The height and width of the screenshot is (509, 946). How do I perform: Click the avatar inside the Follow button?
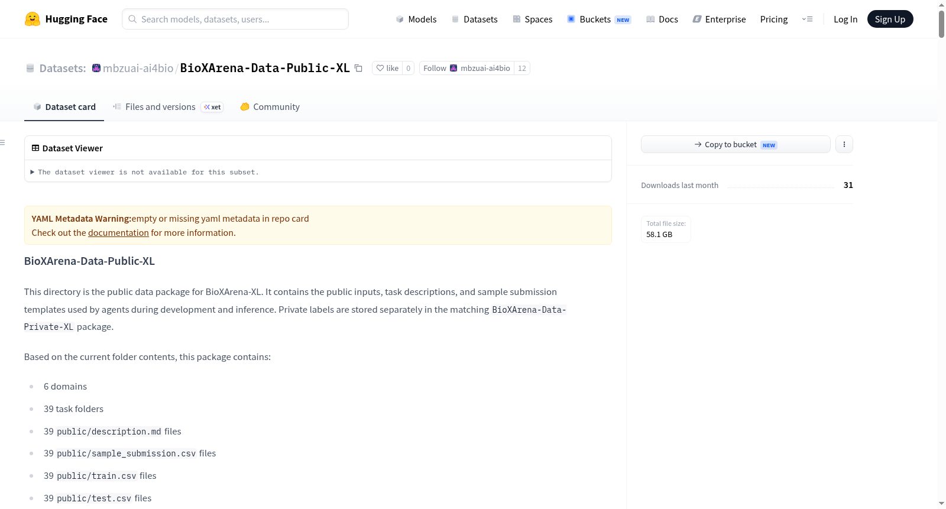point(453,68)
